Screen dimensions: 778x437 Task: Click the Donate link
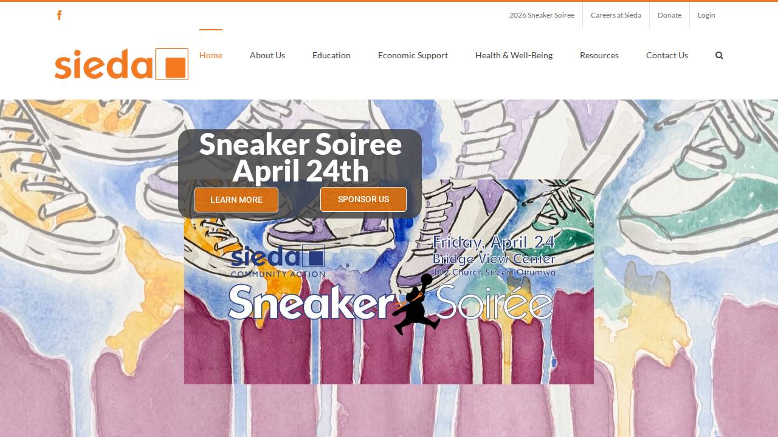click(x=669, y=15)
